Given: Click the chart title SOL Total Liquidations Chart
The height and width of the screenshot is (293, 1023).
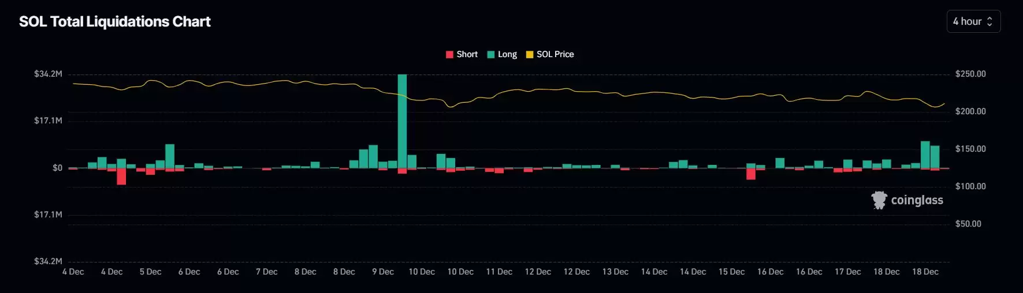Looking at the screenshot, I should coord(114,22).
